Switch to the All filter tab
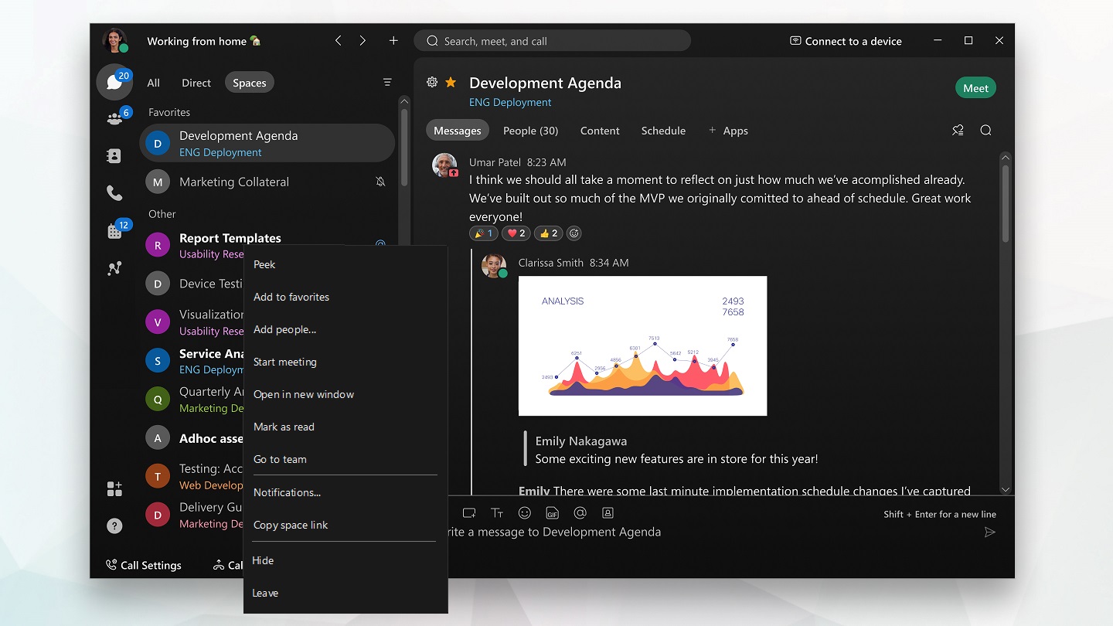Viewport: 1113px width, 626px height. [x=153, y=83]
